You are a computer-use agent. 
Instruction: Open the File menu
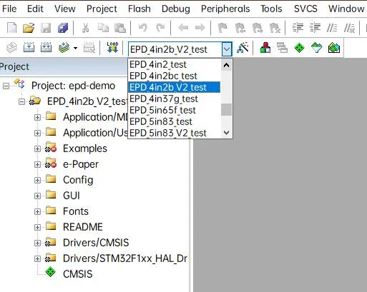coord(9,9)
